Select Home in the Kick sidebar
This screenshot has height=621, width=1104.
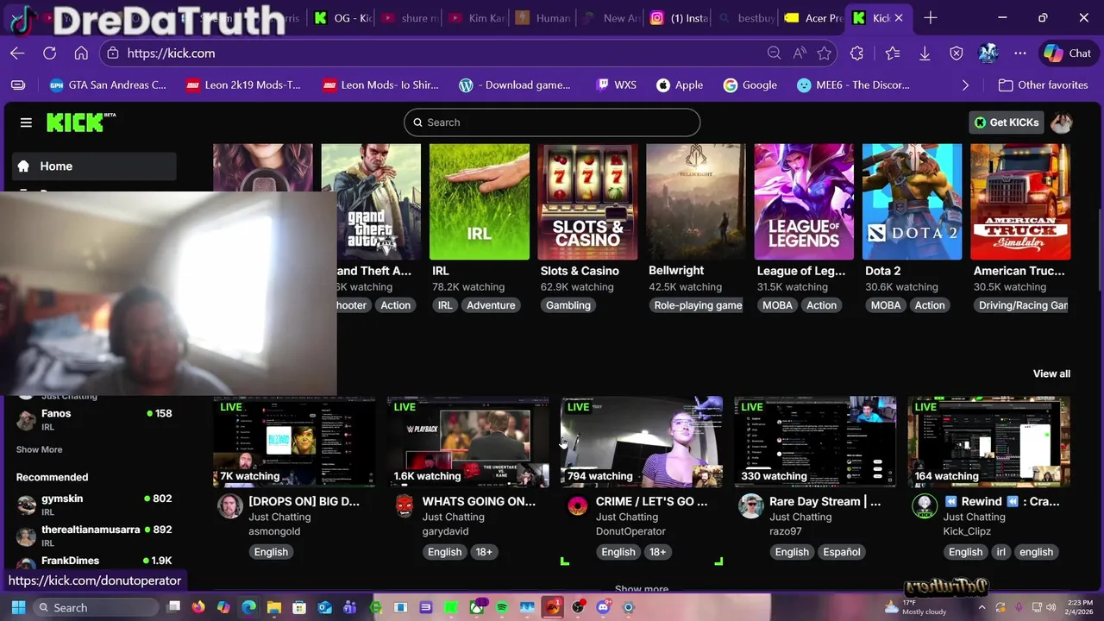[x=94, y=166]
